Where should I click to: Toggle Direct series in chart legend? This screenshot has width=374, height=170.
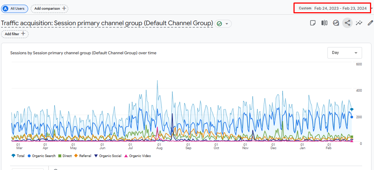point(65,156)
